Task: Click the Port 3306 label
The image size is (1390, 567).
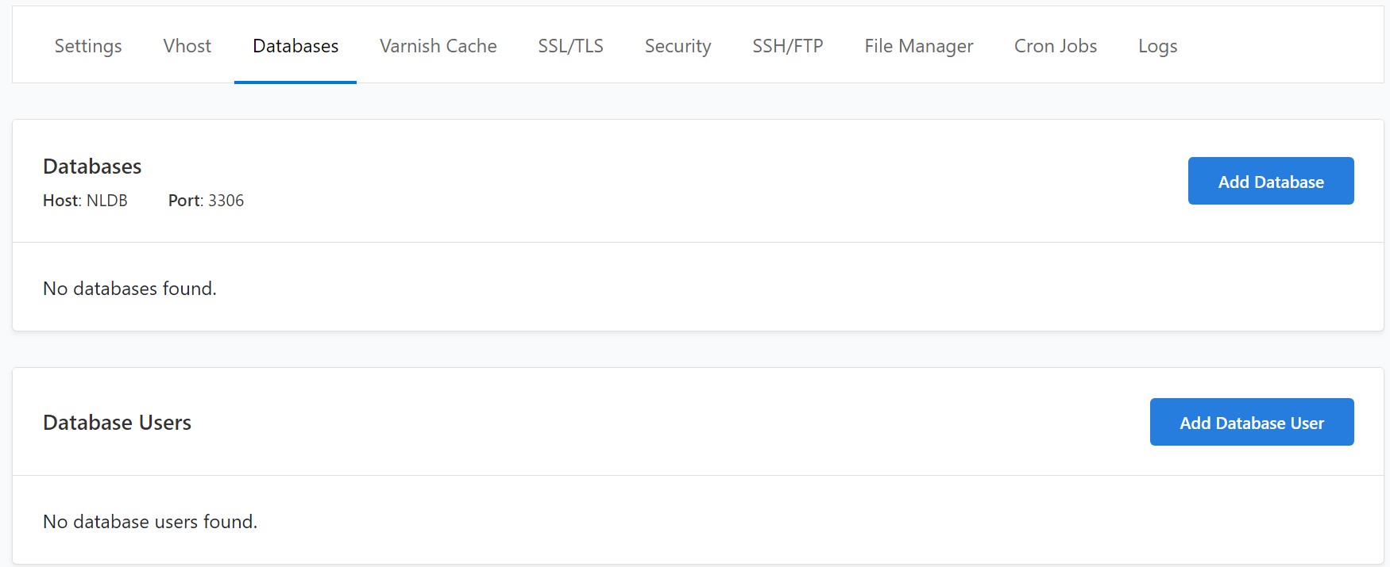Action: point(205,201)
